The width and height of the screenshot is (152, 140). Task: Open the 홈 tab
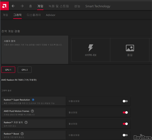[30, 6]
